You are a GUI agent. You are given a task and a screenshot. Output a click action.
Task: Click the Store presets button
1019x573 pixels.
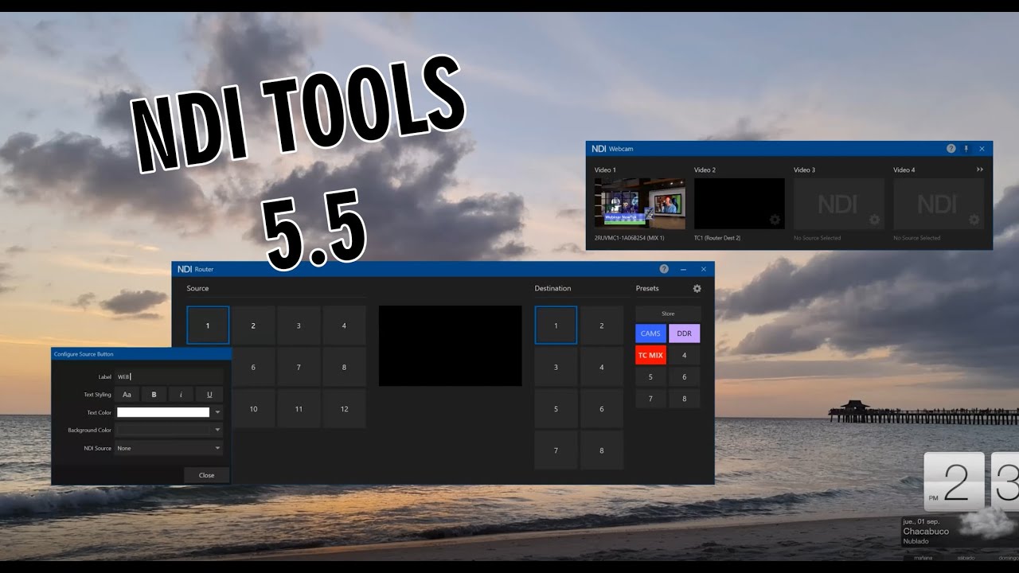pos(668,314)
